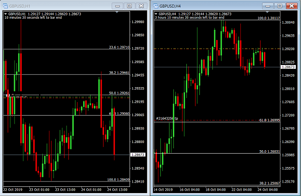301x196 pixels.
Task: Click the current price tag 1.28673 in H1
Action: 138,155
